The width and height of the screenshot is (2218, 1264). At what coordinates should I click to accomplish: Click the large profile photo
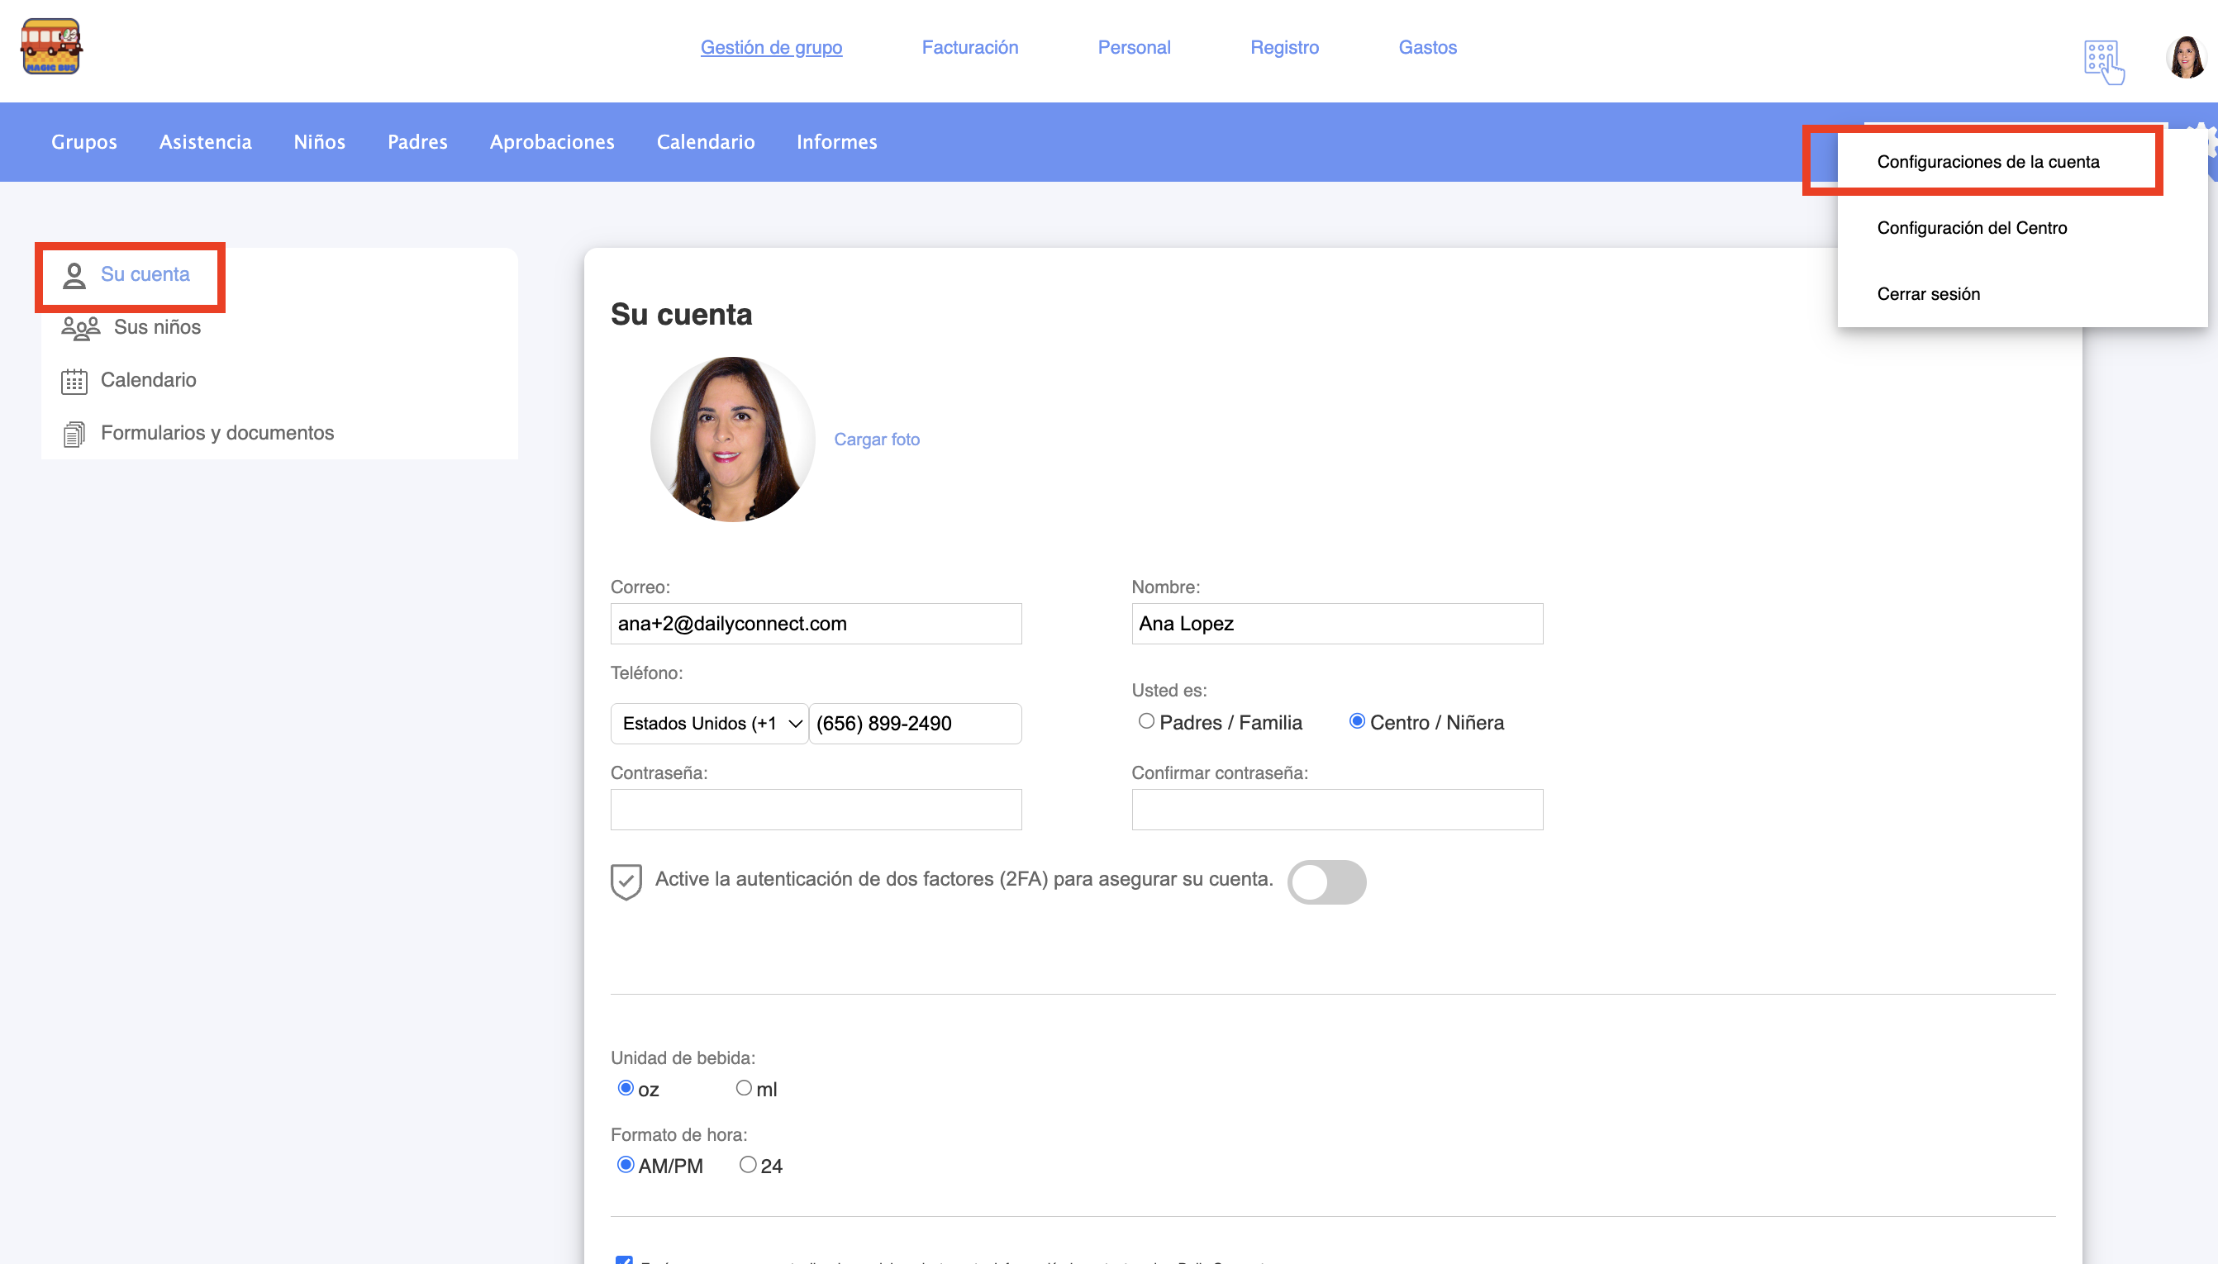click(x=732, y=440)
